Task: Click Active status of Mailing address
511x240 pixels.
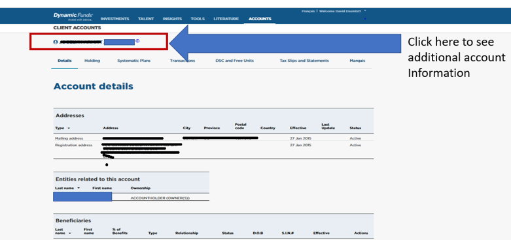Action: coord(355,138)
